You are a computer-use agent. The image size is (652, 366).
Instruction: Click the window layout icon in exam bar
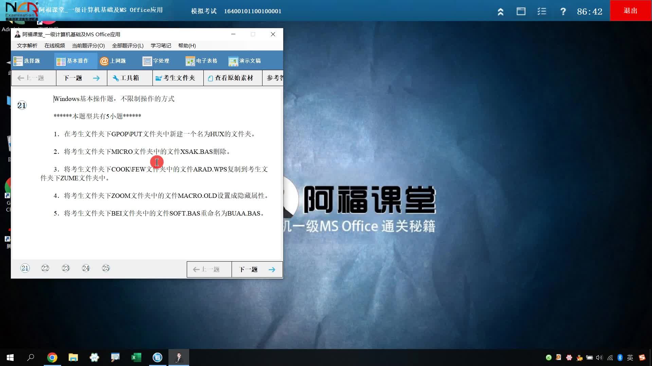pos(521,12)
